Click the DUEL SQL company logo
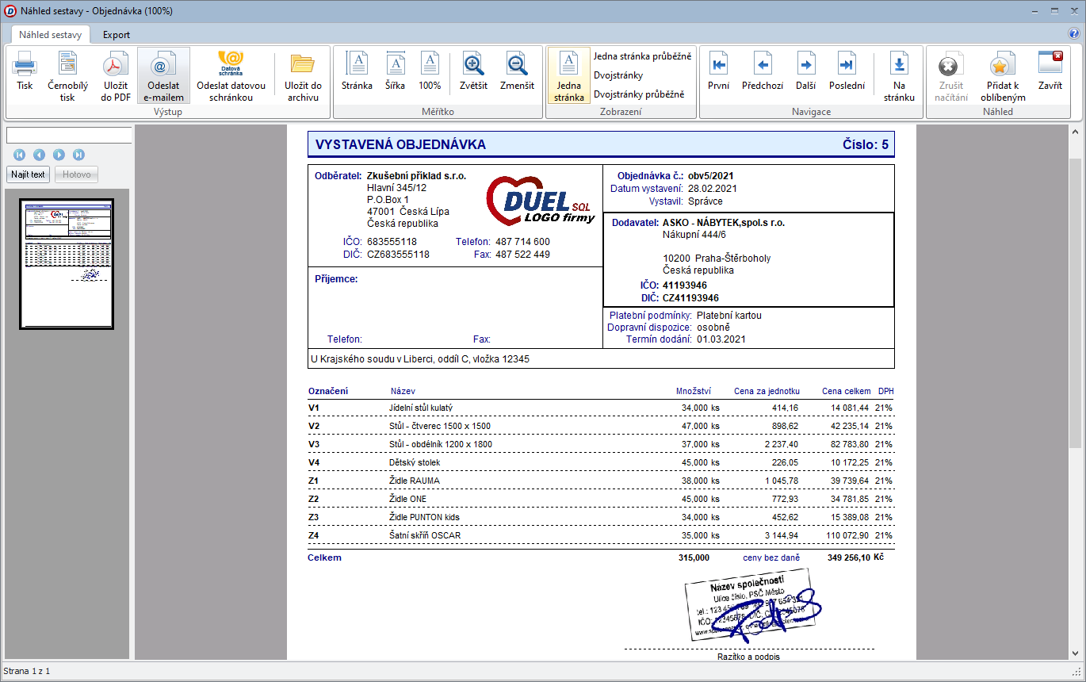Viewport: 1086px width, 682px height. coord(541,200)
